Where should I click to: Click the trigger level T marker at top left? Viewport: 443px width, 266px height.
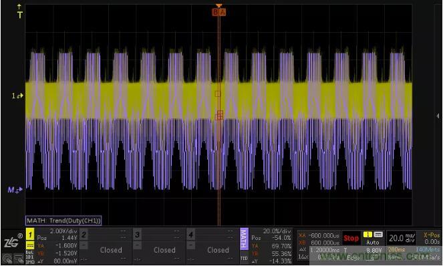pos(19,11)
